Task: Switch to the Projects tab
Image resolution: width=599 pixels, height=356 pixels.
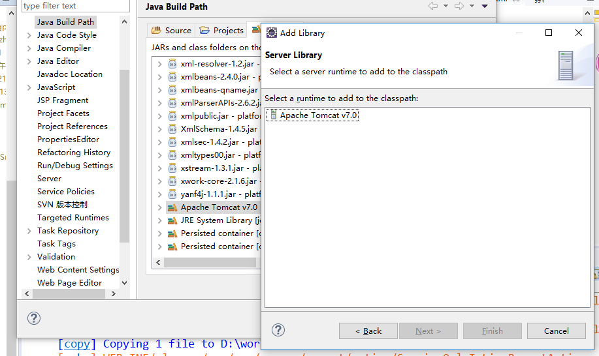Action: coord(221,30)
